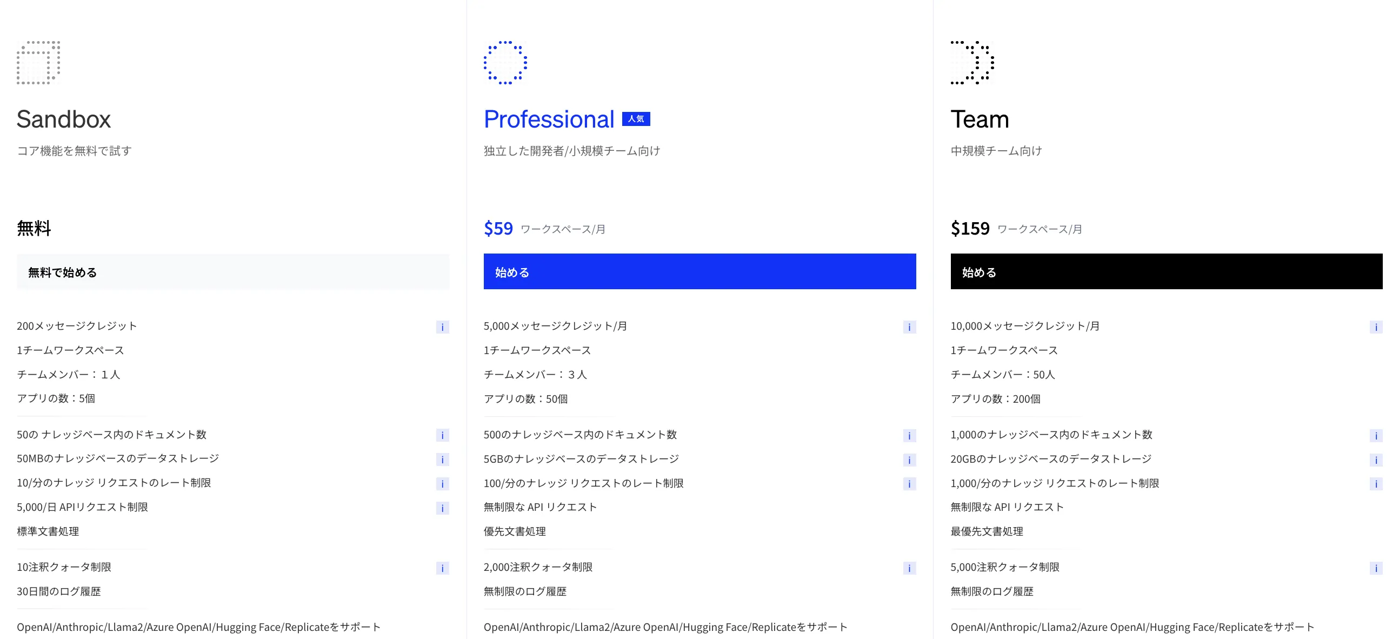Show details for 2,000注釈クォータ制限
Viewport: 1399px width, 639px height.
click(909, 568)
